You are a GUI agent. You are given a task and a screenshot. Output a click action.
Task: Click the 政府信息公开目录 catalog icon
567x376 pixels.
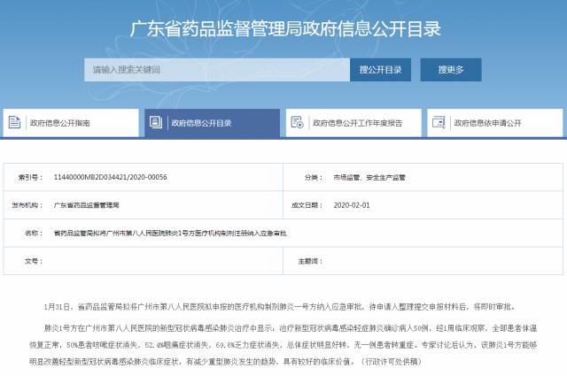[x=156, y=122]
